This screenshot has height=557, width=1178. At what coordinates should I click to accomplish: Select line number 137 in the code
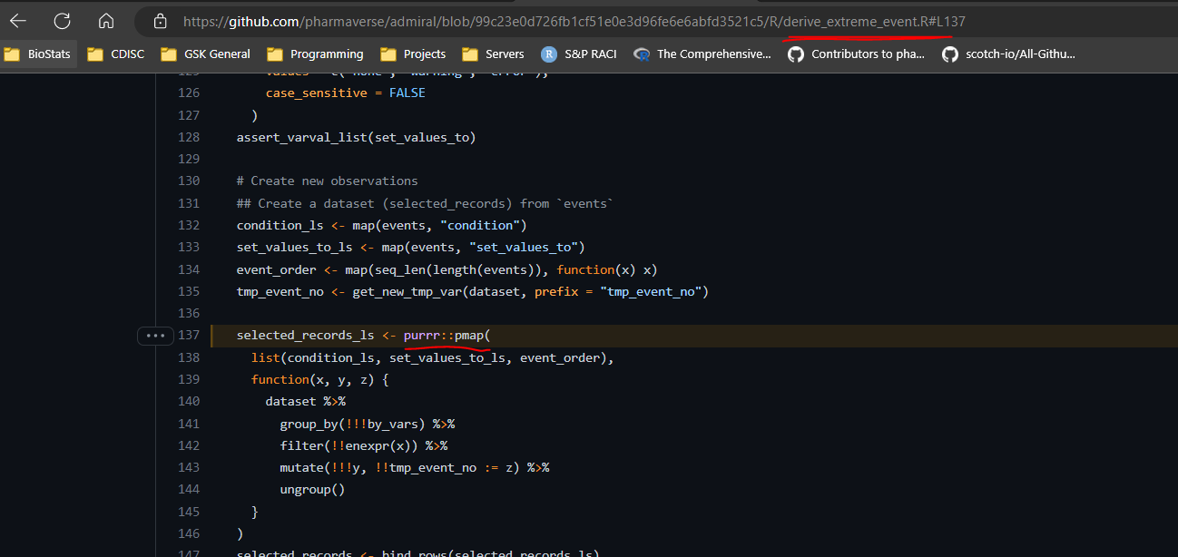tap(188, 335)
